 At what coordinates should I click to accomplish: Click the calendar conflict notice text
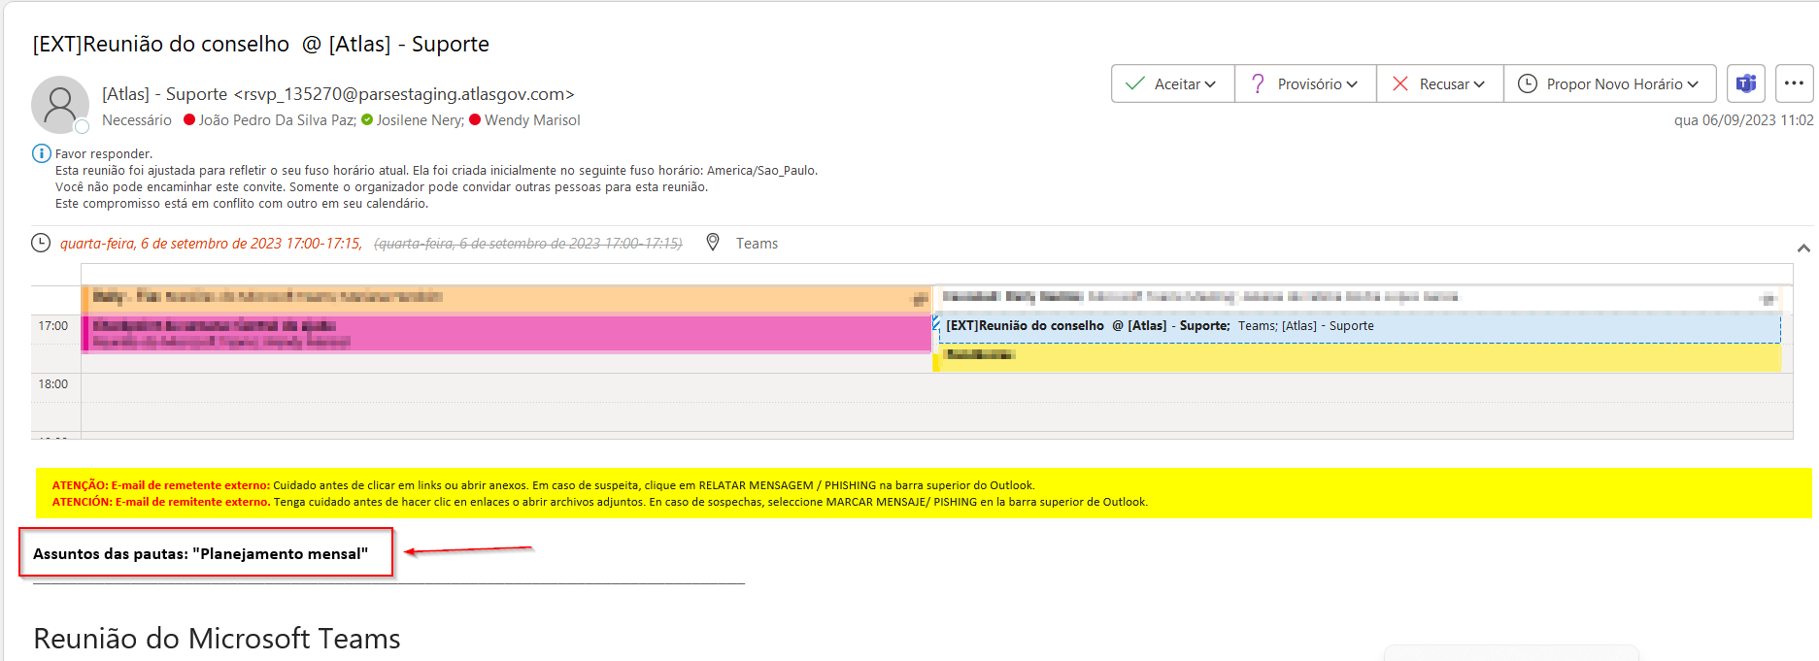[x=242, y=204]
